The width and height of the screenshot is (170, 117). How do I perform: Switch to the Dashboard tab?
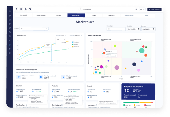[x=23, y=15]
